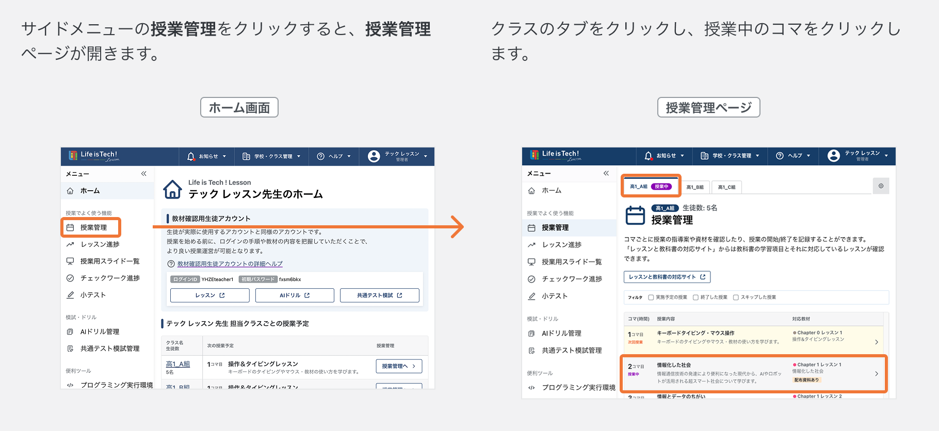Viewport: 939px width, 431px height.
Task: Open the レッスンと教科書の対応サイト button
Action: [667, 277]
